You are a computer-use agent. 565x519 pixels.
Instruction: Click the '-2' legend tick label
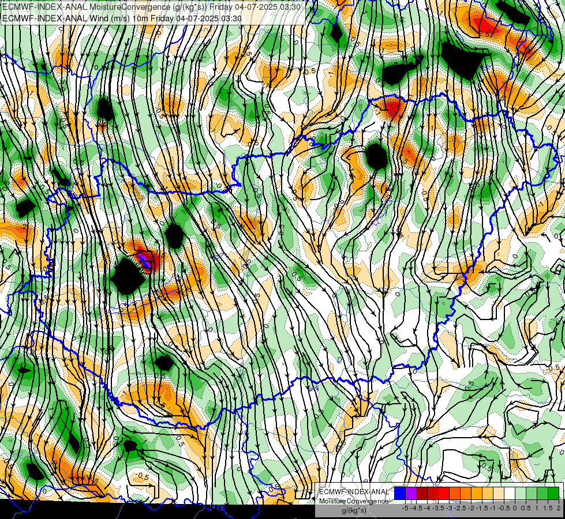click(x=471, y=508)
